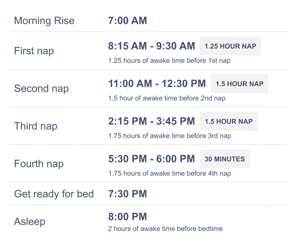Click the awake time before 1st nap note
This screenshot has height=247, width=297.
(169, 61)
